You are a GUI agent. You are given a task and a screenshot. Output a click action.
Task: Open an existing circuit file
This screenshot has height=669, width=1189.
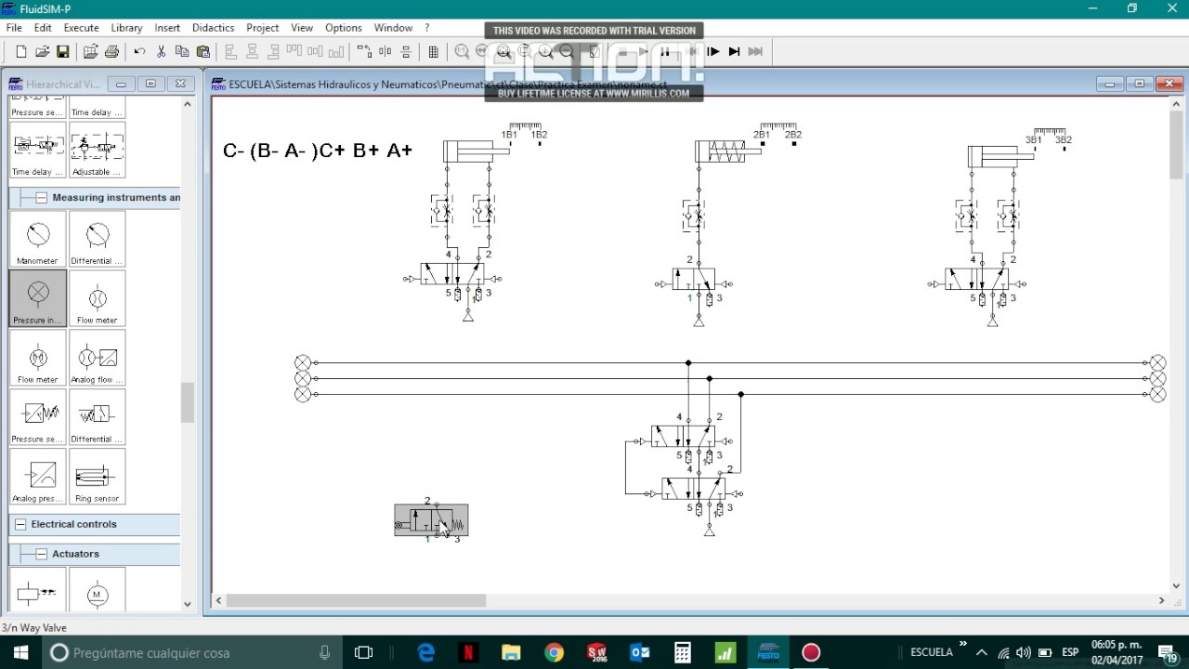(x=42, y=52)
